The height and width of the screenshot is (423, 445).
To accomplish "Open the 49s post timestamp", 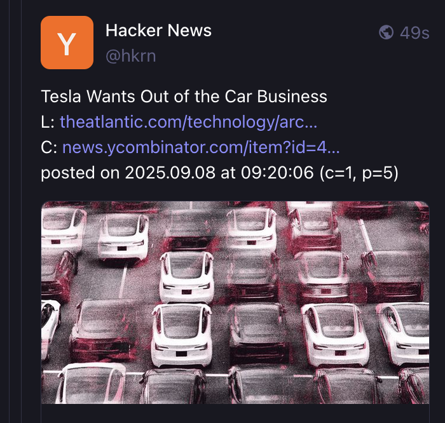I will 414,33.
